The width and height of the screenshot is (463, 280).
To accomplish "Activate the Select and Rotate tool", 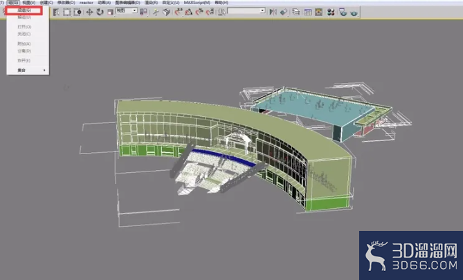I will pos(100,12).
